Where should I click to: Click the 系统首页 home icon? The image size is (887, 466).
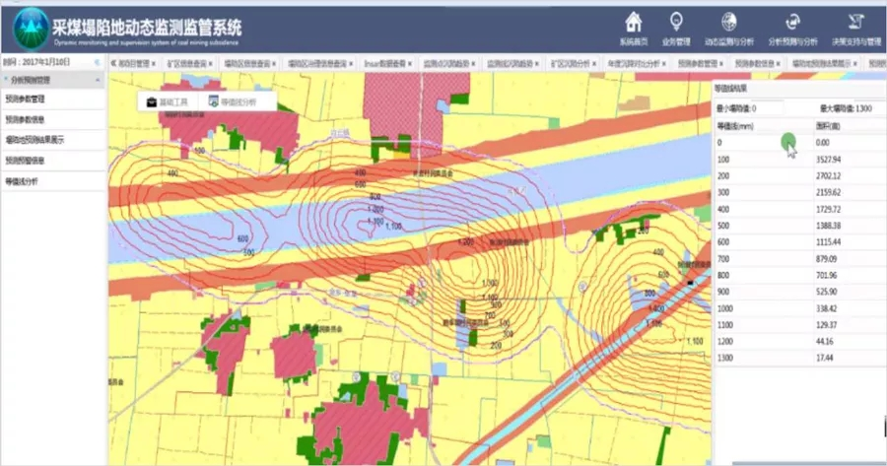coord(634,22)
